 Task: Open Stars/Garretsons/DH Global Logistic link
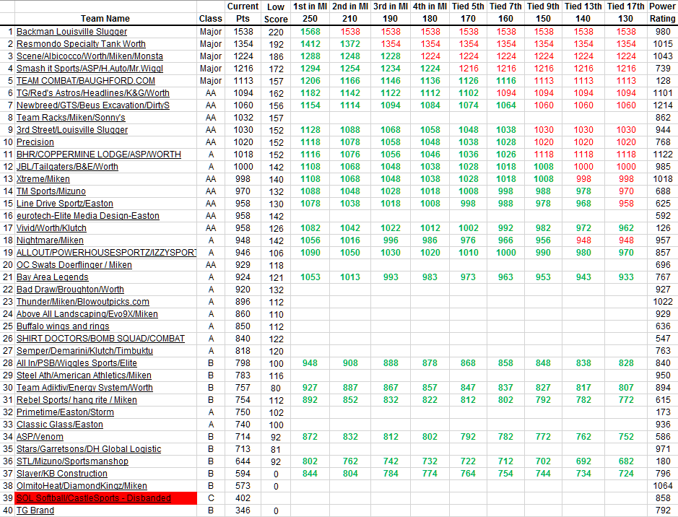tap(89, 449)
